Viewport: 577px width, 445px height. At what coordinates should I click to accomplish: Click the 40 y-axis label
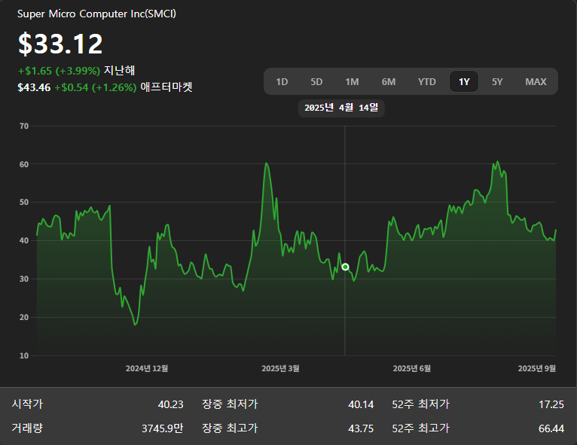click(x=24, y=240)
